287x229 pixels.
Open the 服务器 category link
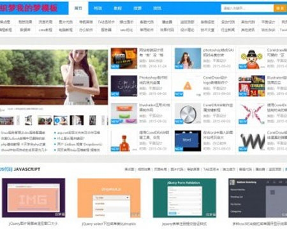coord(106,30)
